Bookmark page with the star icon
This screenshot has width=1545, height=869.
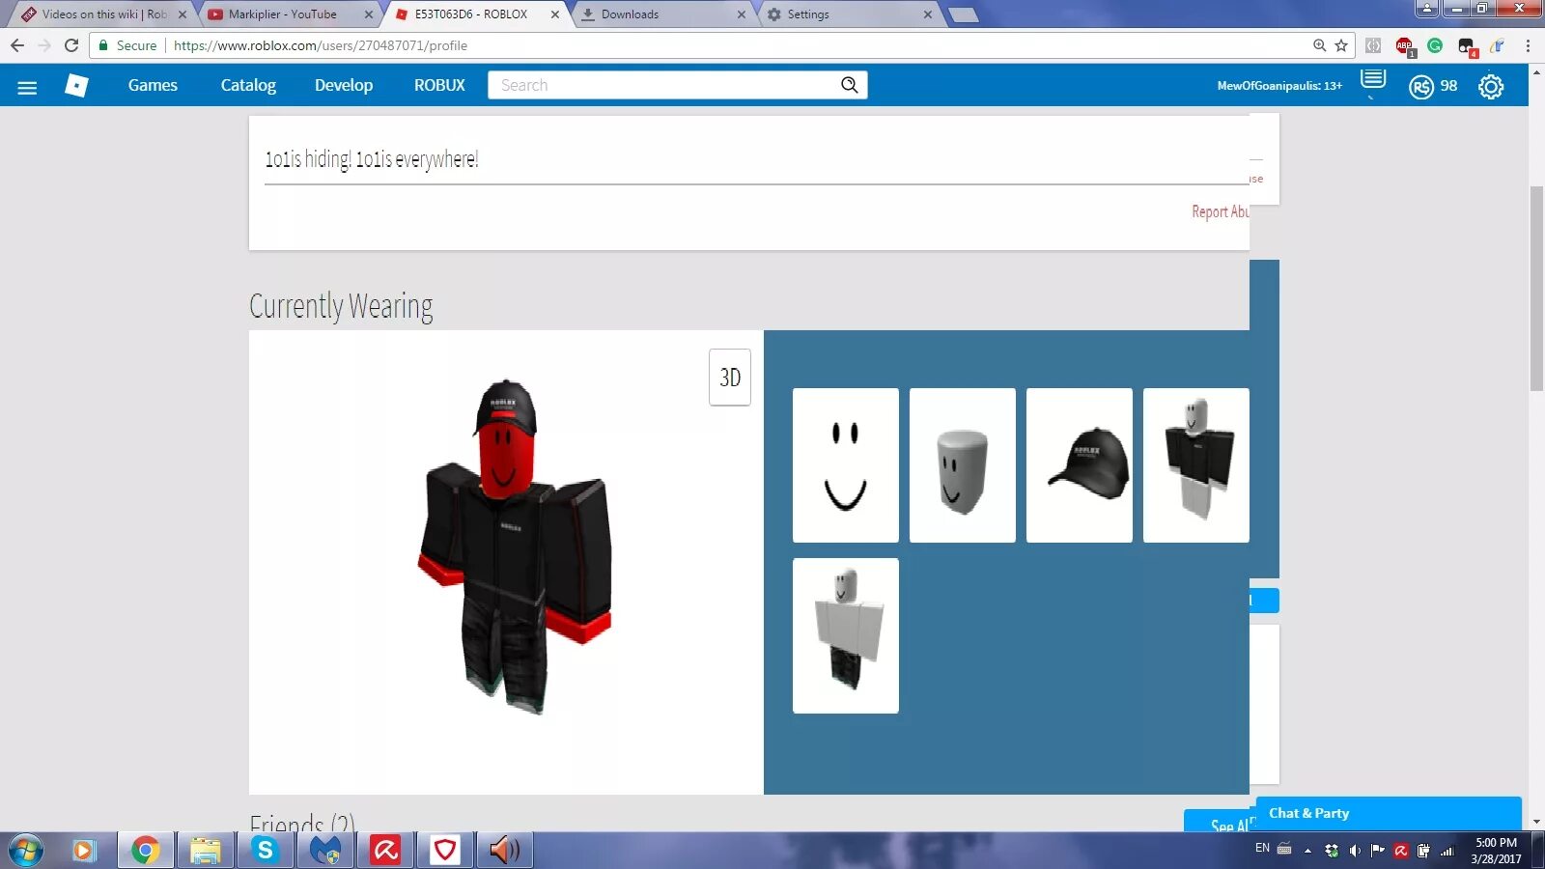[1341, 45]
